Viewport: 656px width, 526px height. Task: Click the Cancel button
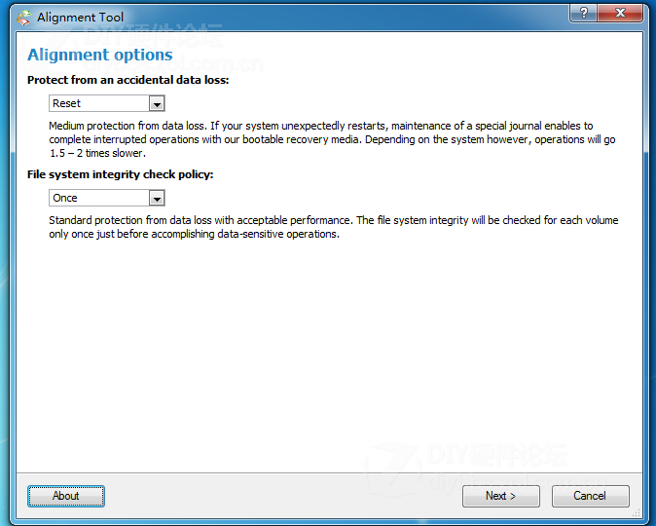coord(590,496)
